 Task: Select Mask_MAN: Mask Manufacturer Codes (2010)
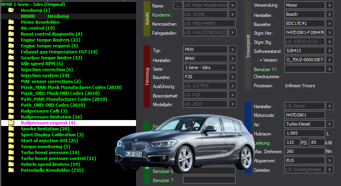coord(71,87)
